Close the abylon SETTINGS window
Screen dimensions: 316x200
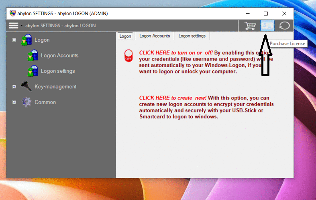click(x=284, y=14)
